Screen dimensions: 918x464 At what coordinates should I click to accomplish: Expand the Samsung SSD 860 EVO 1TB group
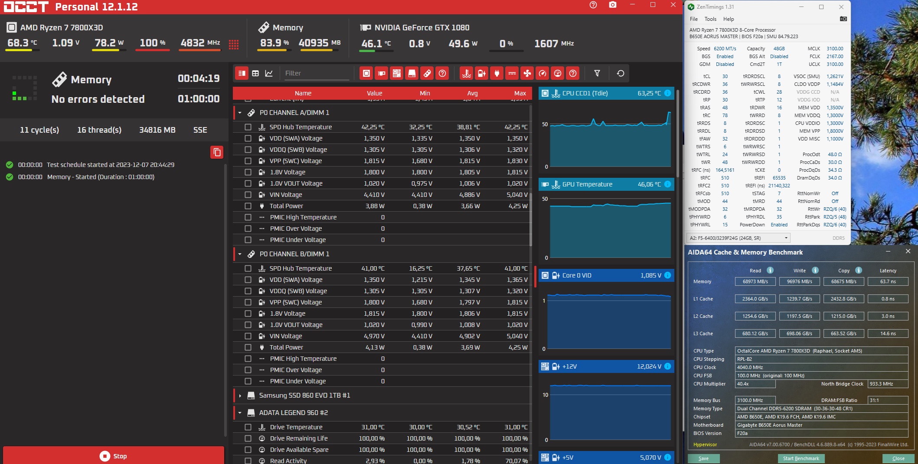[240, 395]
